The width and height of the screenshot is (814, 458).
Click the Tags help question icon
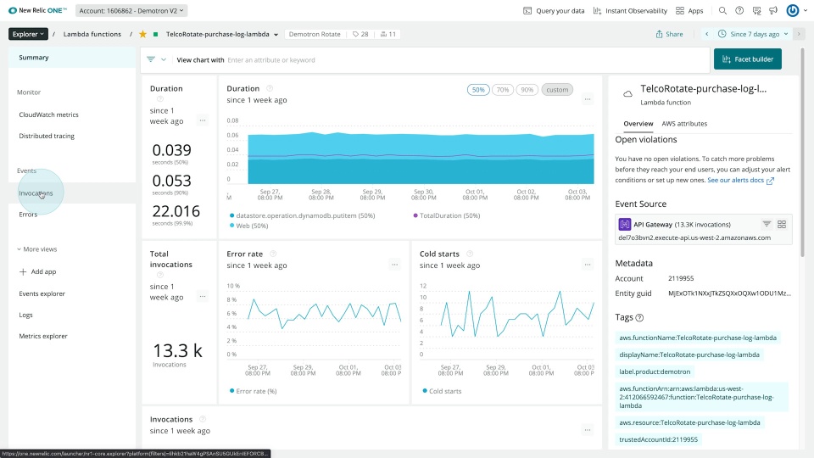[x=639, y=318]
